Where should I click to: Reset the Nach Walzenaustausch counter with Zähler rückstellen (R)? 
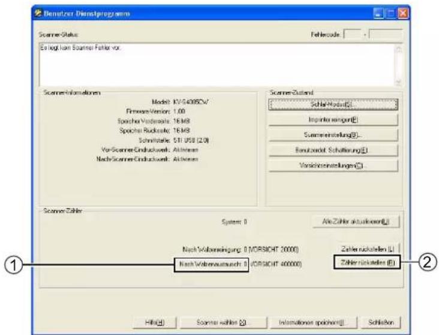click(x=367, y=262)
